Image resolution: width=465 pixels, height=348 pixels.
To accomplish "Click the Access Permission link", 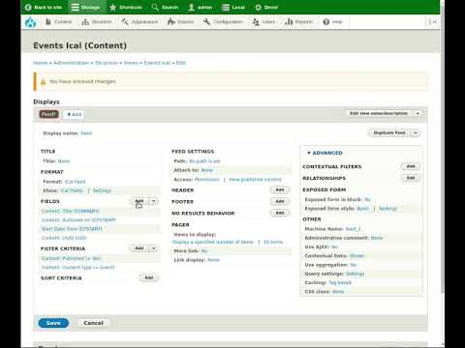I will click(x=207, y=179).
